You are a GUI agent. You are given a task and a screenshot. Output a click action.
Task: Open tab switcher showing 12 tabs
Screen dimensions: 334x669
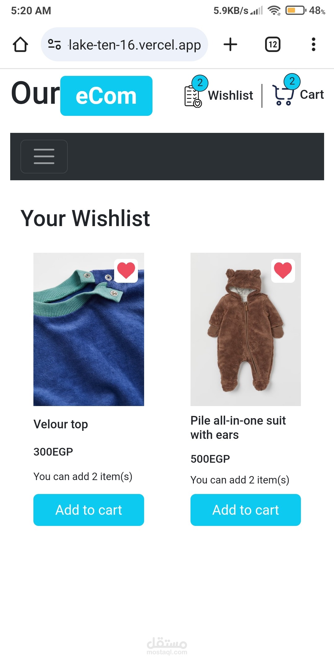click(273, 44)
